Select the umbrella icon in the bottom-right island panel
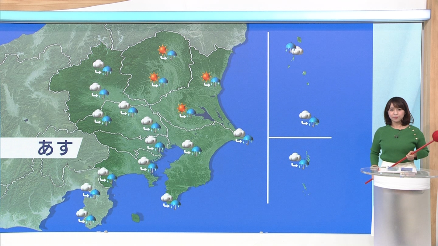Screen dimensions: 438x246 point(304,163)
